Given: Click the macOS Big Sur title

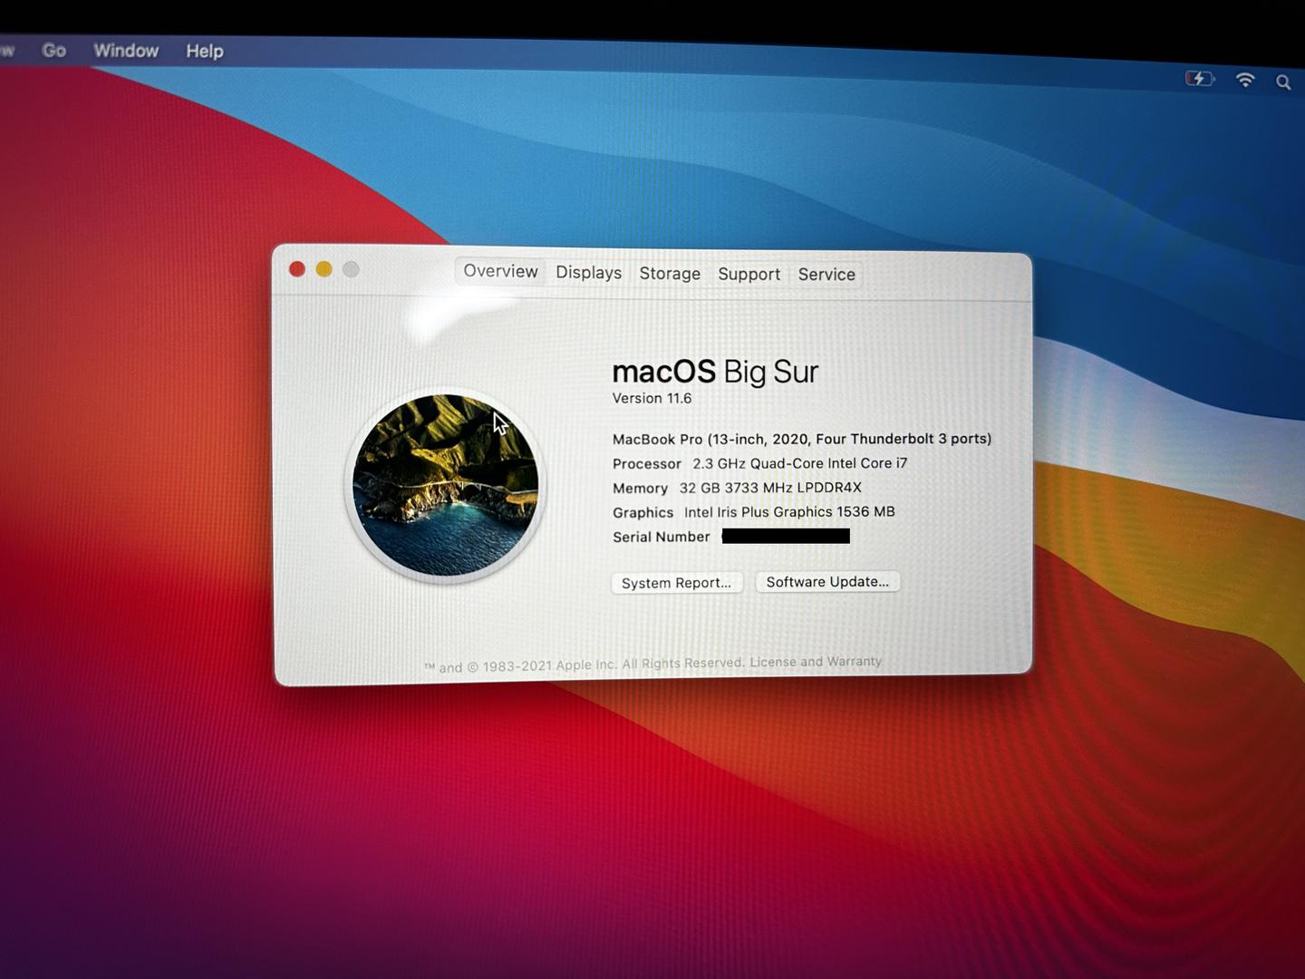Looking at the screenshot, I should click(x=715, y=372).
